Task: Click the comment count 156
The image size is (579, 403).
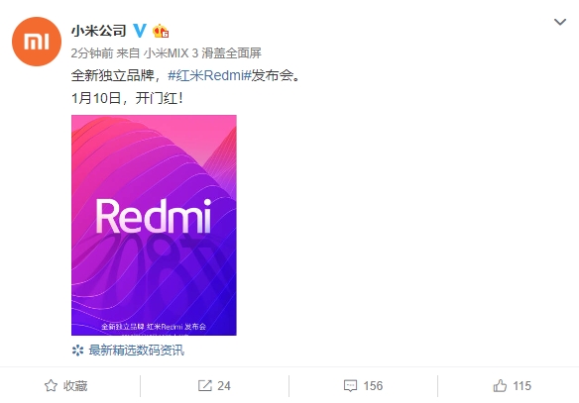Action: coord(373,386)
